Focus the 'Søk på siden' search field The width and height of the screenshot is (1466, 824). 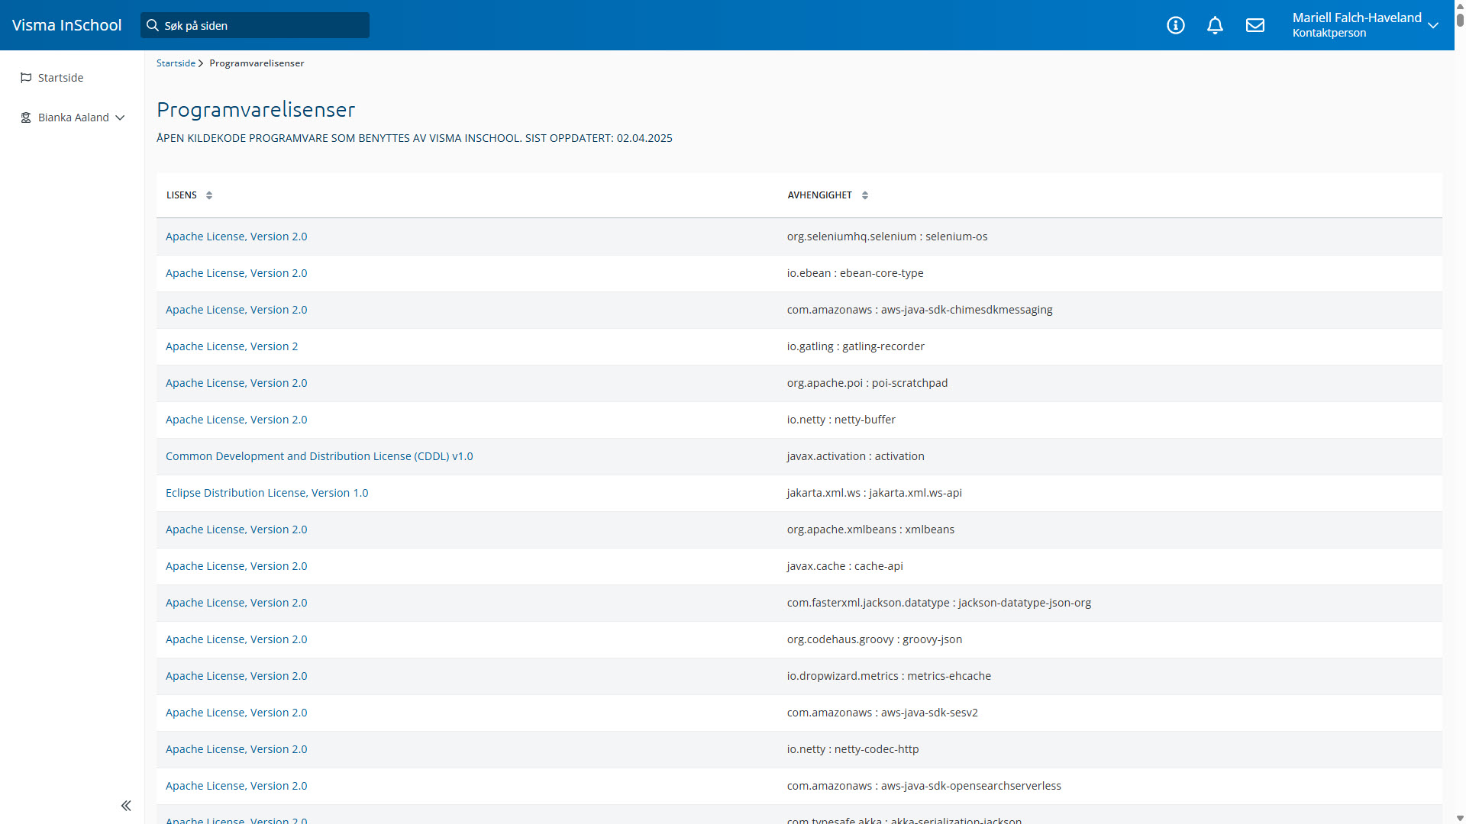click(x=255, y=25)
